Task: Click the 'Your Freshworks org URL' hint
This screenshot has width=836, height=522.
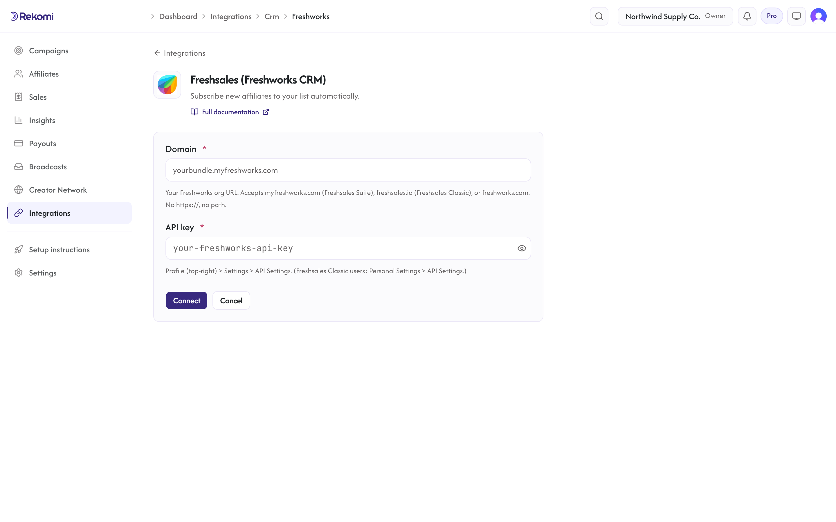Action: click(347, 199)
